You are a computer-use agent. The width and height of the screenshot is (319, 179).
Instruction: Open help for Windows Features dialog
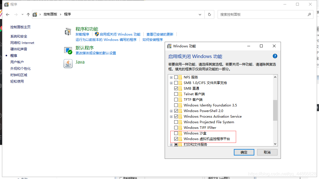275,56
